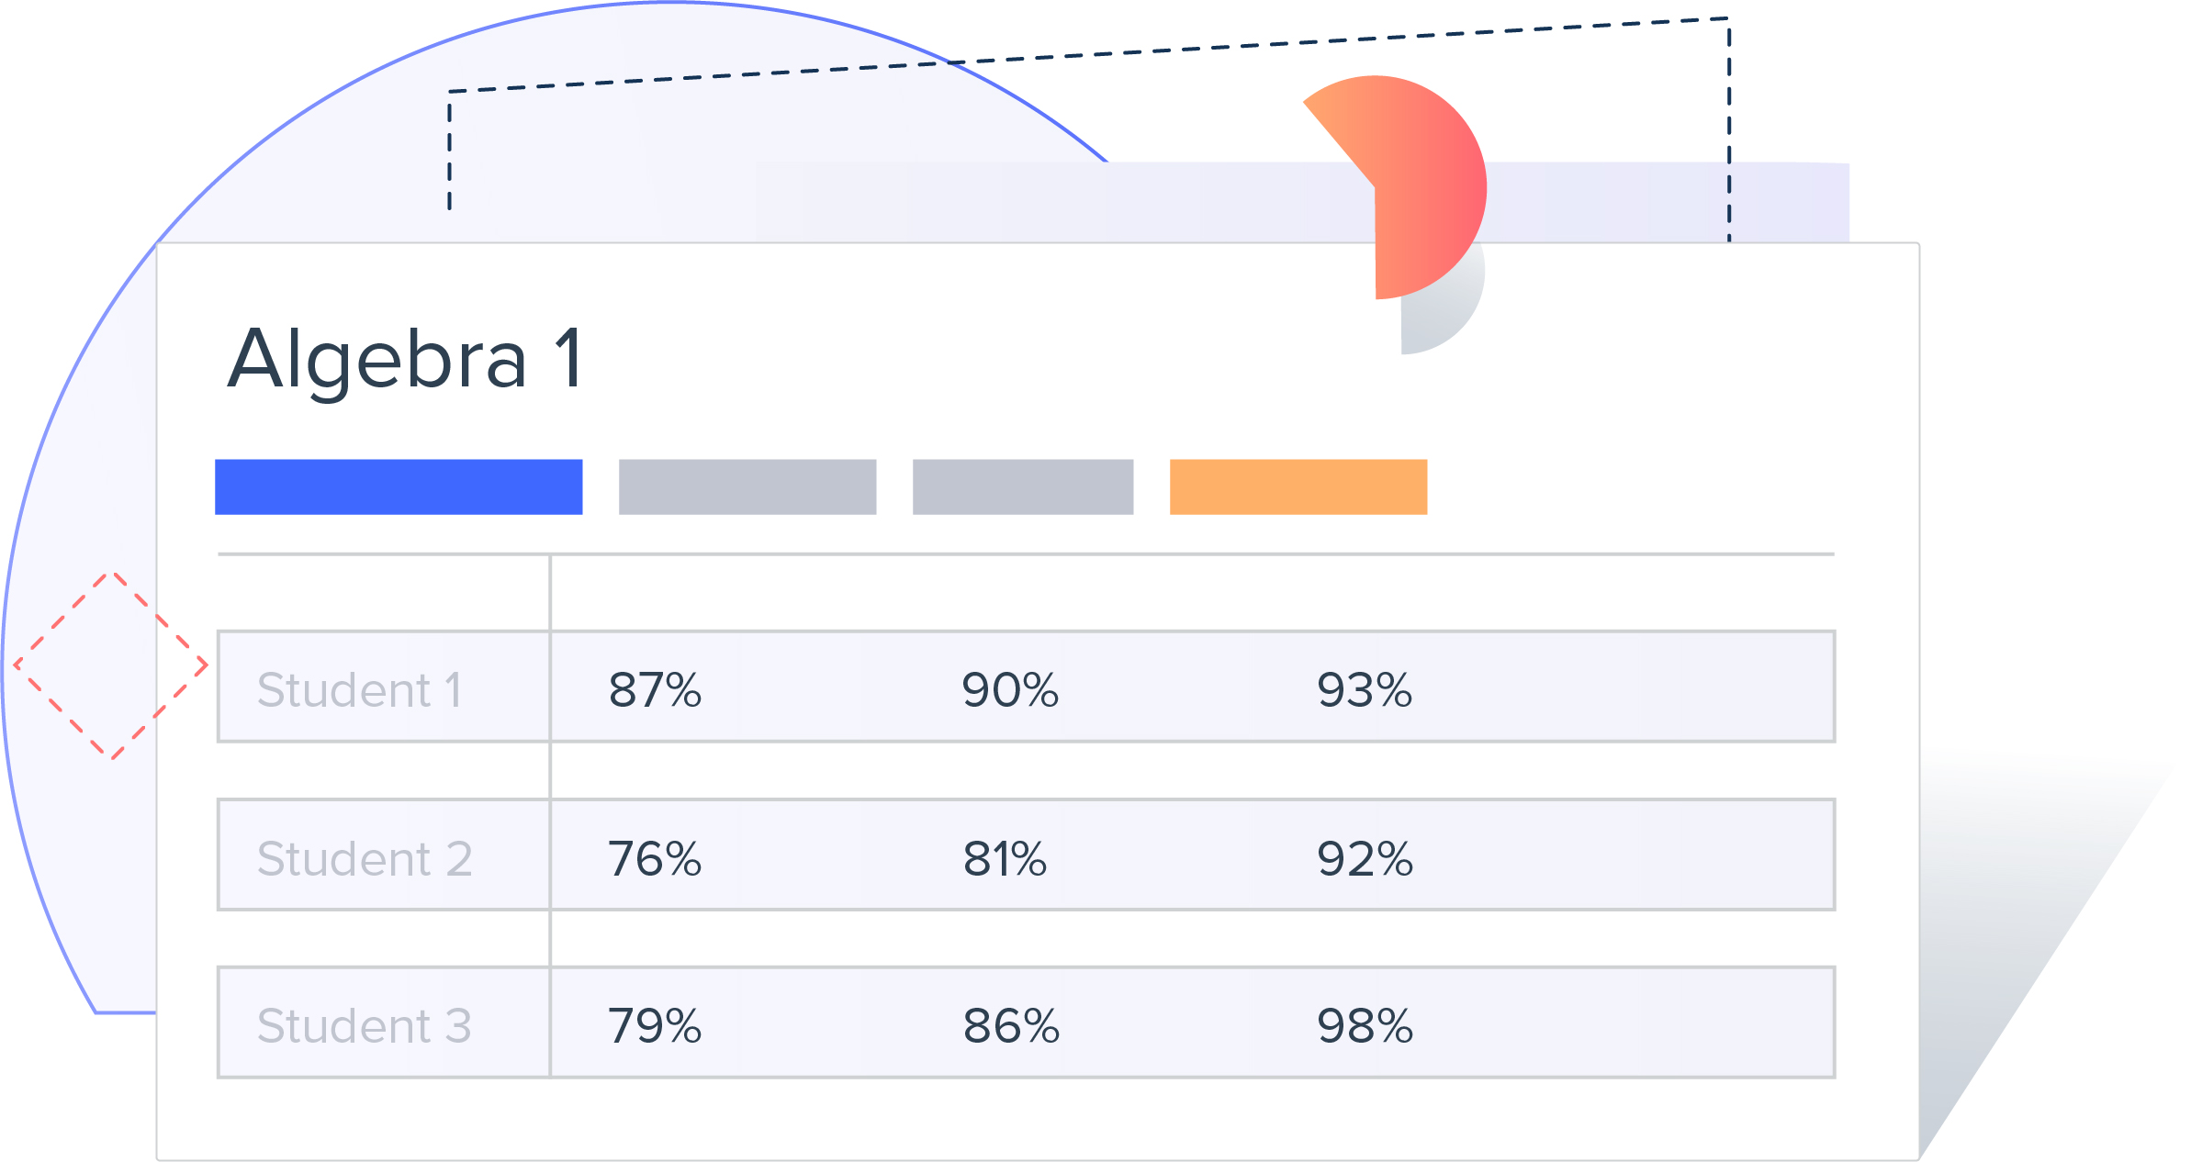Click Student 1's 90% score

[1010, 690]
